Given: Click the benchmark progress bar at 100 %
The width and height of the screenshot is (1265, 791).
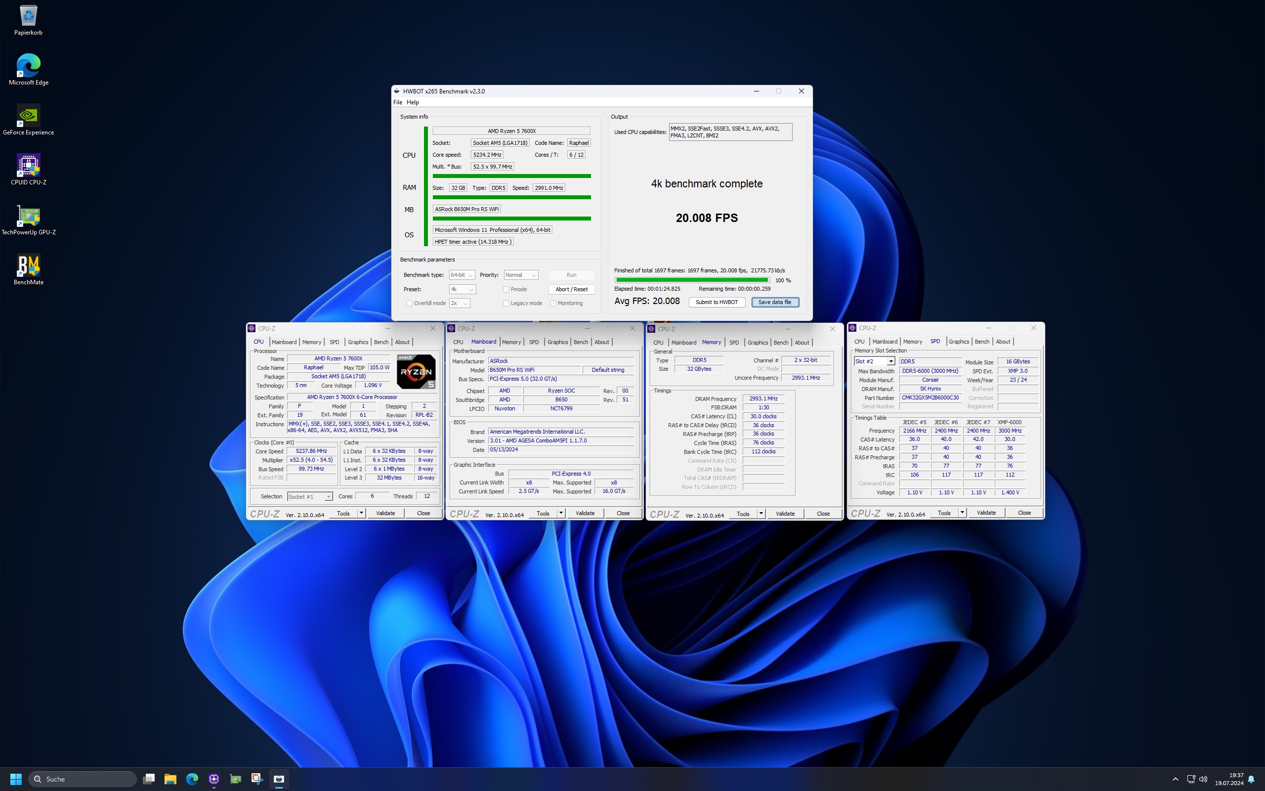Looking at the screenshot, I should [x=692, y=280].
